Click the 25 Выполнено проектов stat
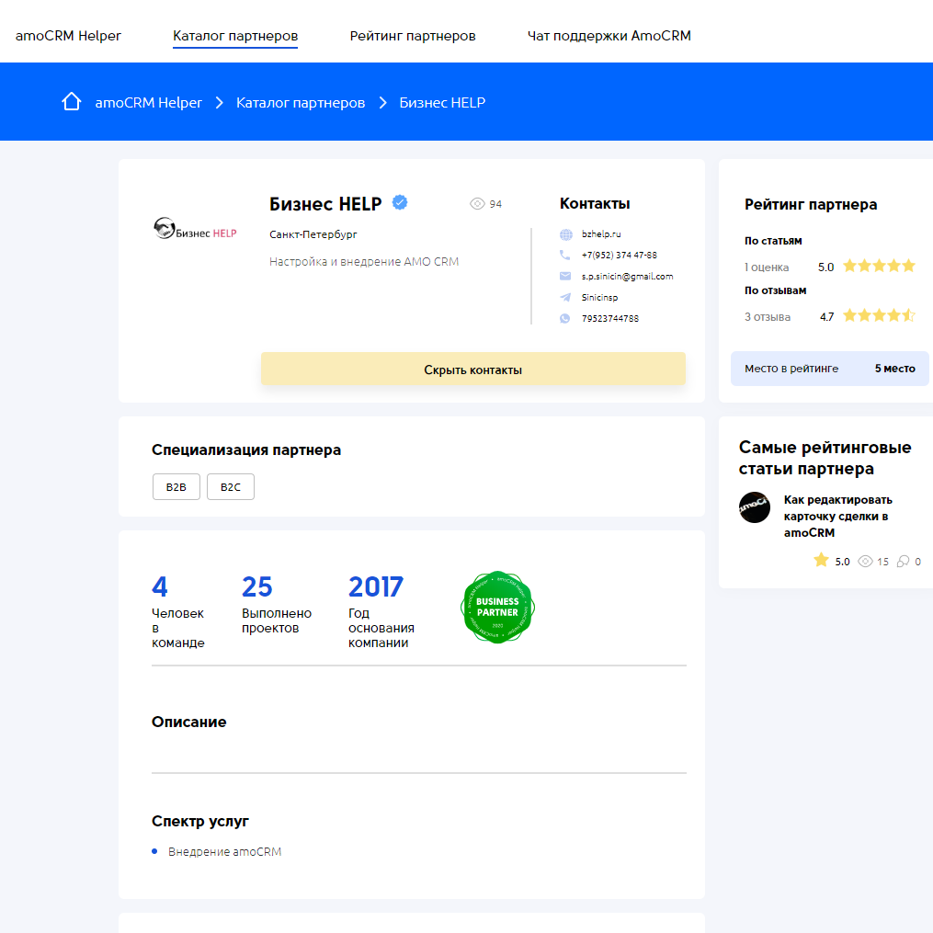Screen dimensions: 933x933 (x=277, y=605)
